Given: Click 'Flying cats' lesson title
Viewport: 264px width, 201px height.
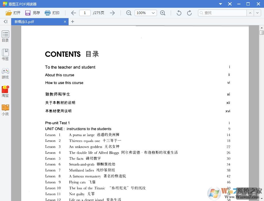Looking at the screenshot, I should [x=77, y=182].
